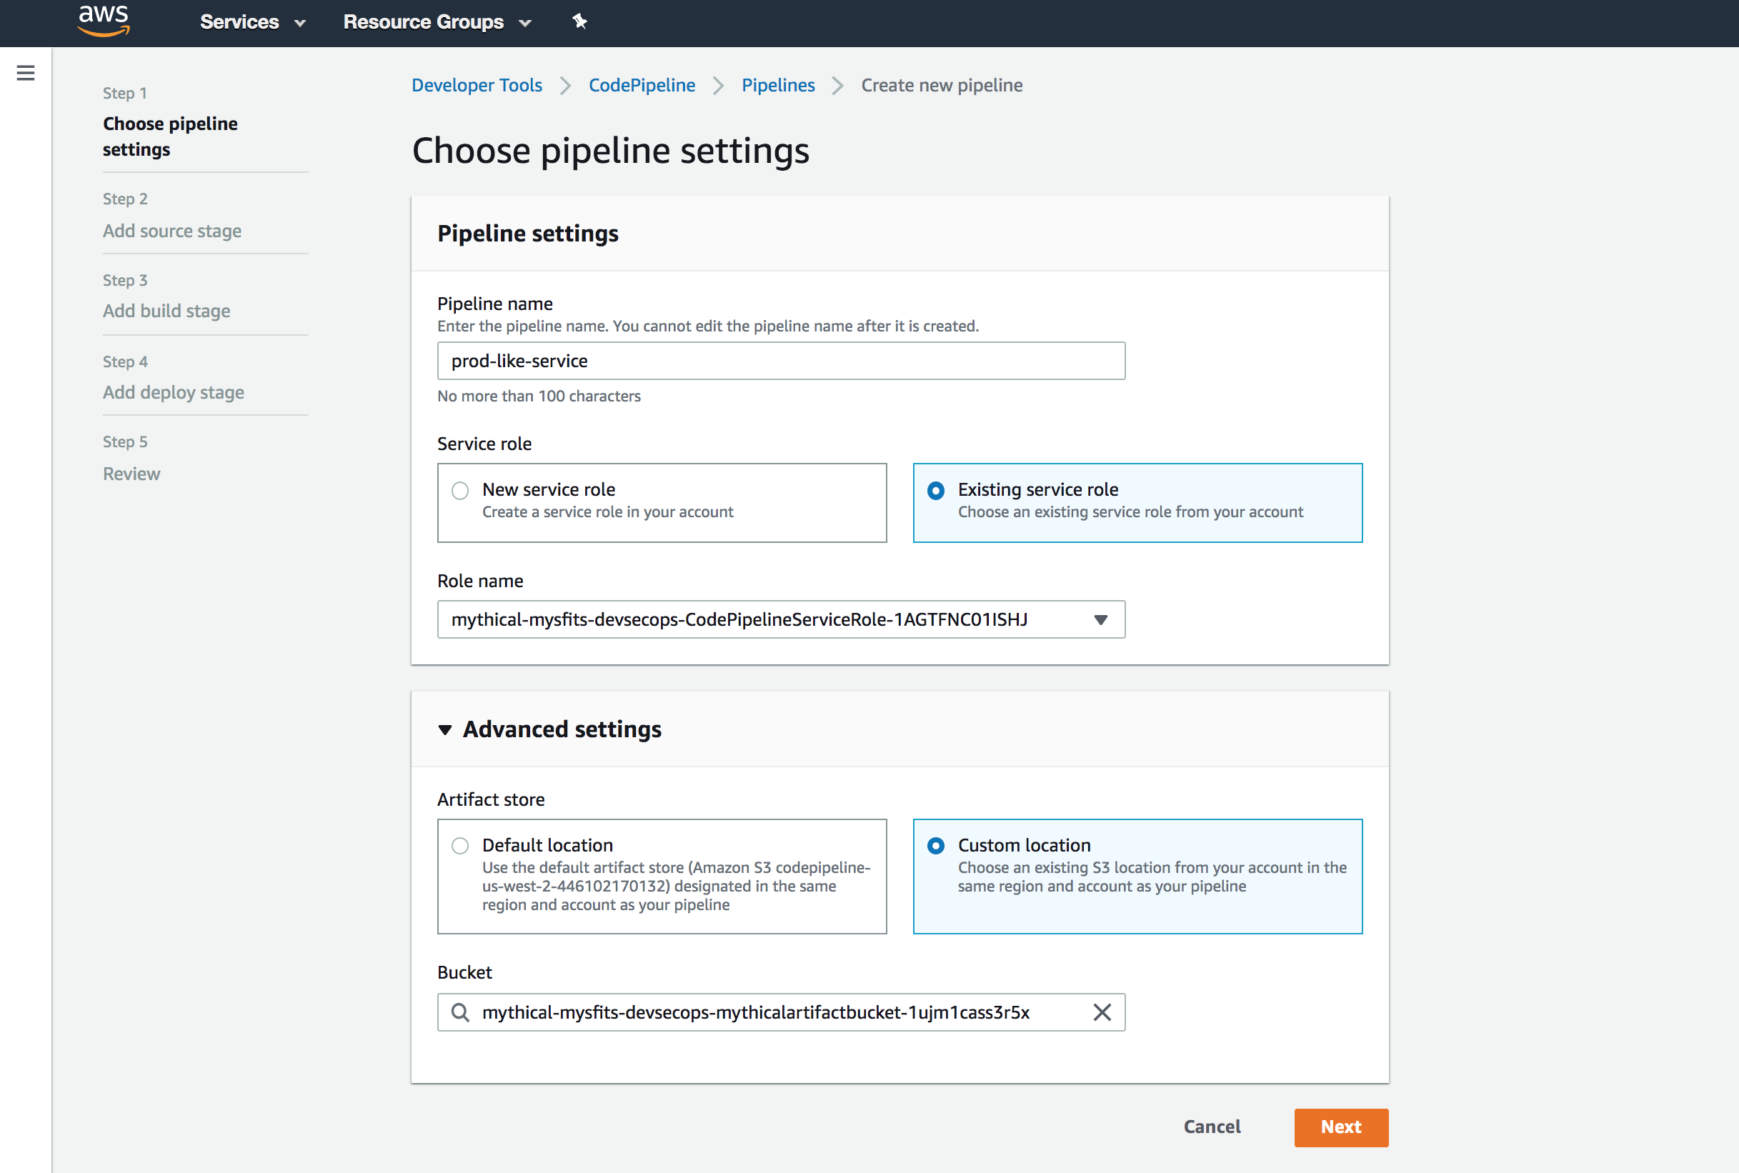This screenshot has height=1173, width=1739.
Task: Toggle the hamburger side navigation menu
Action: pos(26,73)
